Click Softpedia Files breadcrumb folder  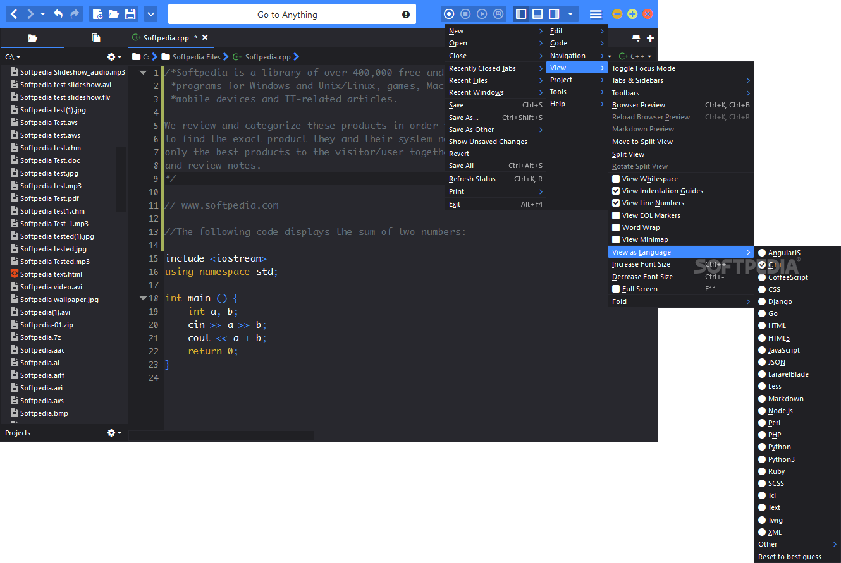[x=191, y=57]
